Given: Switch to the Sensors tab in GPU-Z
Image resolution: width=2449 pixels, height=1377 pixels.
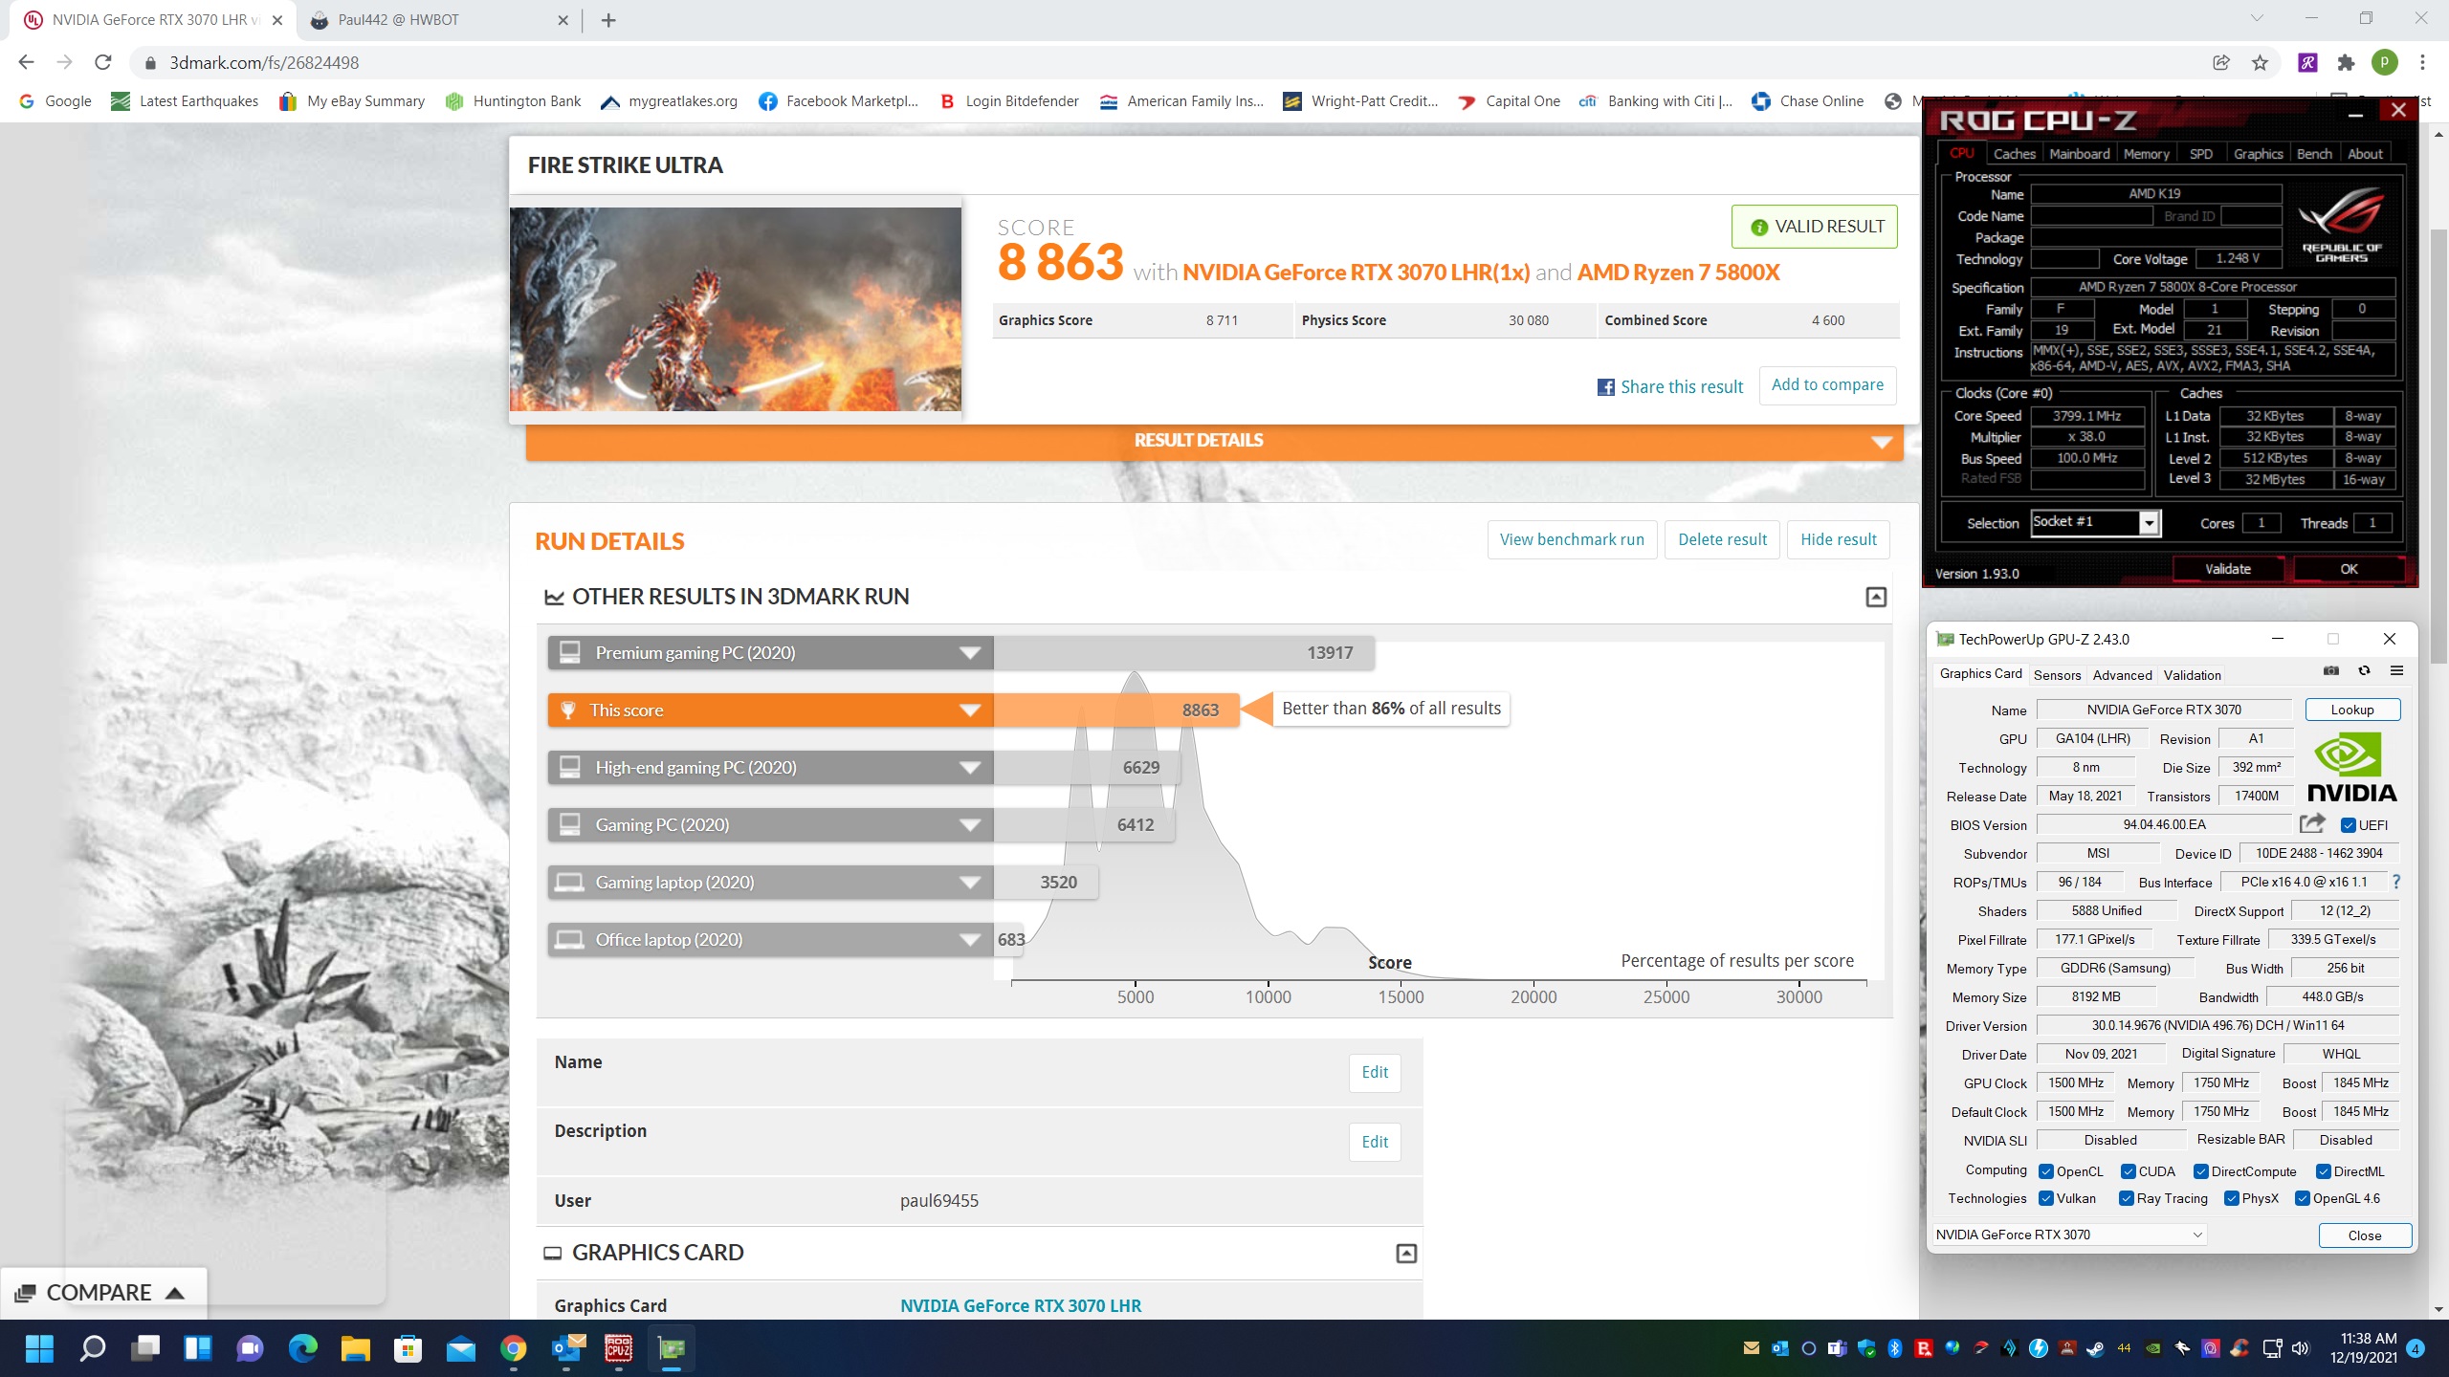Looking at the screenshot, I should click(2057, 675).
